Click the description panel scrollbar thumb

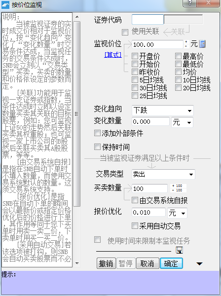76,114
